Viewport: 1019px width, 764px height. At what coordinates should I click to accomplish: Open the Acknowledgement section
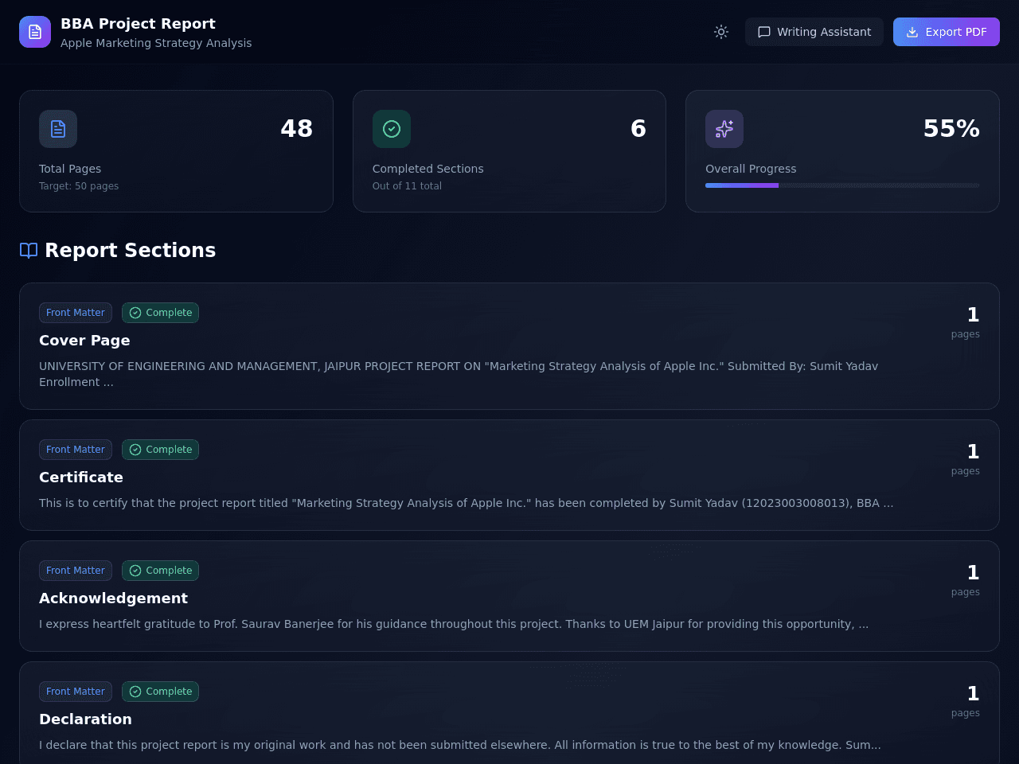click(x=509, y=596)
